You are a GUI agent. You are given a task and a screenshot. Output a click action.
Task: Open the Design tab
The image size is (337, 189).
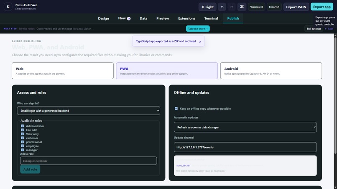pyautogui.click(x=103, y=18)
